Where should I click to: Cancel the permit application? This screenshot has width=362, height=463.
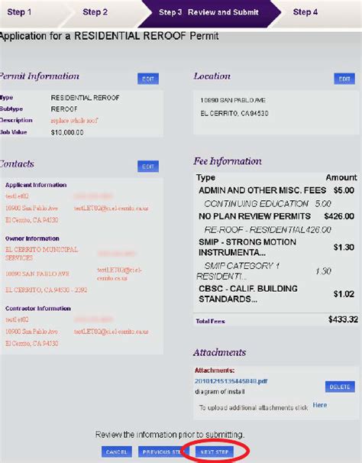[x=117, y=452]
